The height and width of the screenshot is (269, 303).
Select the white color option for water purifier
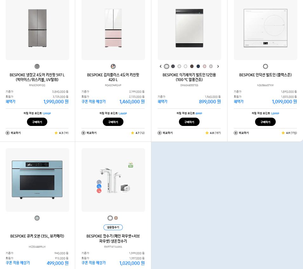coord(110,218)
